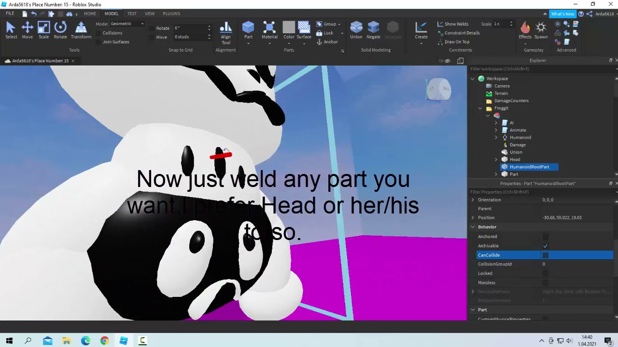Toggle the CanCollide checkbox
618x347 pixels.
(545, 255)
